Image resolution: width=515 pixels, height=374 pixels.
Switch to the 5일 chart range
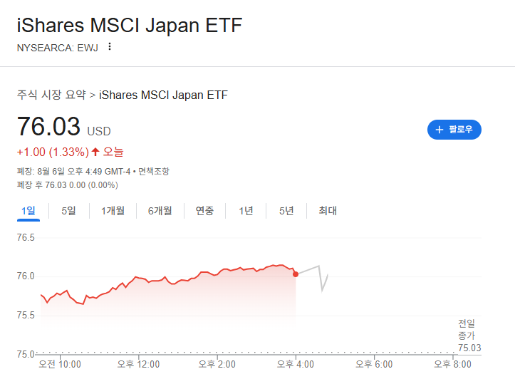(68, 211)
